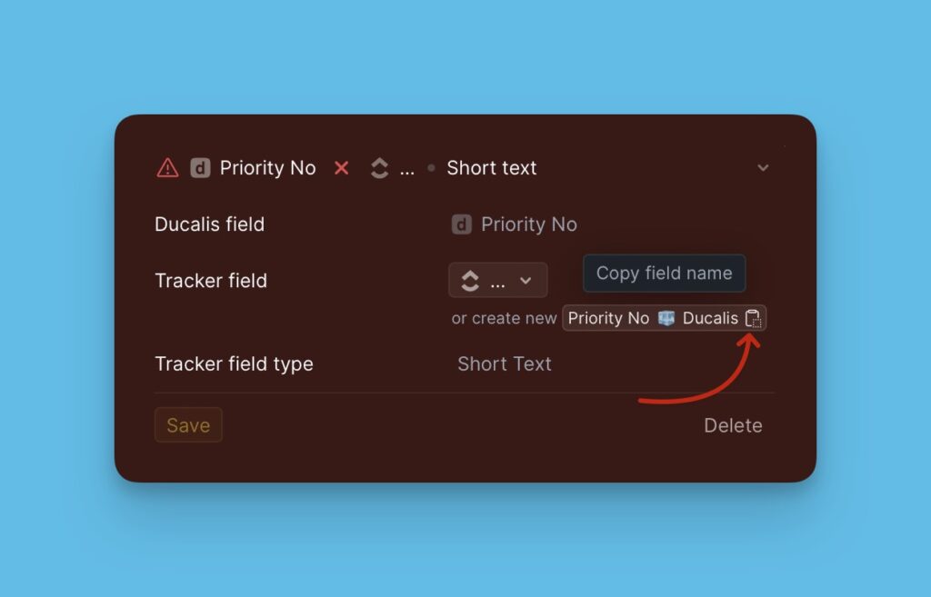Image resolution: width=931 pixels, height=597 pixels.
Task: Click the 'Ducalis field' label
Action: (210, 224)
